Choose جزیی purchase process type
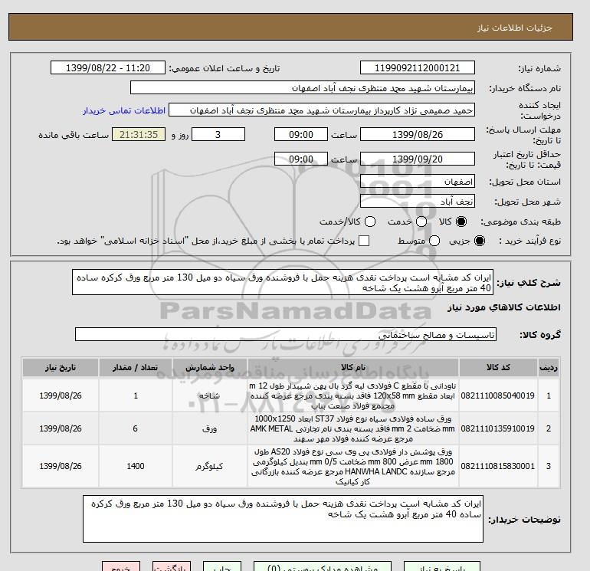This screenshot has width=590, height=571. point(480,241)
